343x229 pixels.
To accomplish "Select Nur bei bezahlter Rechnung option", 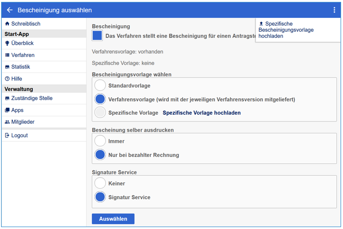I will click(x=100, y=155).
